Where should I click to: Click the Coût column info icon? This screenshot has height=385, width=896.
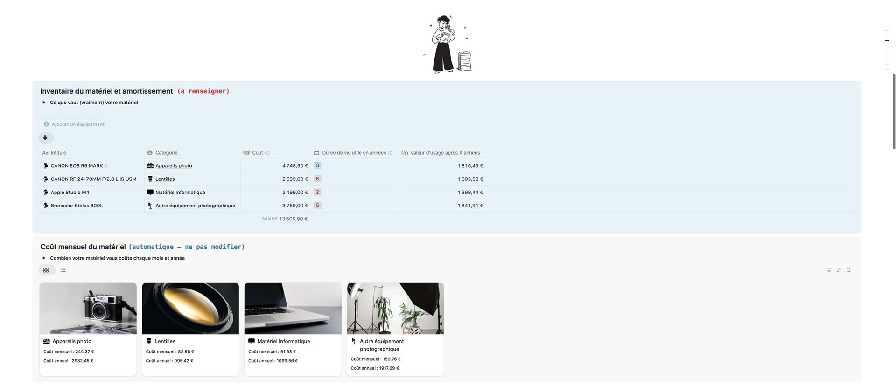tap(267, 153)
